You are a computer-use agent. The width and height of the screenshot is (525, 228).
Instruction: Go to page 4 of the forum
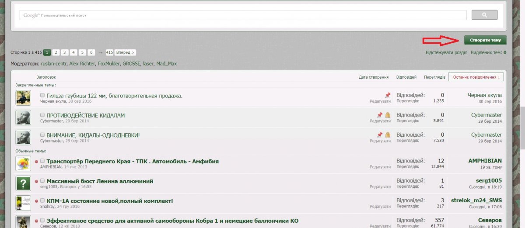tap(73, 52)
